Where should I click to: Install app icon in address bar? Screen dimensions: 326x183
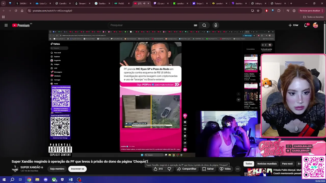[x=252, y=11]
